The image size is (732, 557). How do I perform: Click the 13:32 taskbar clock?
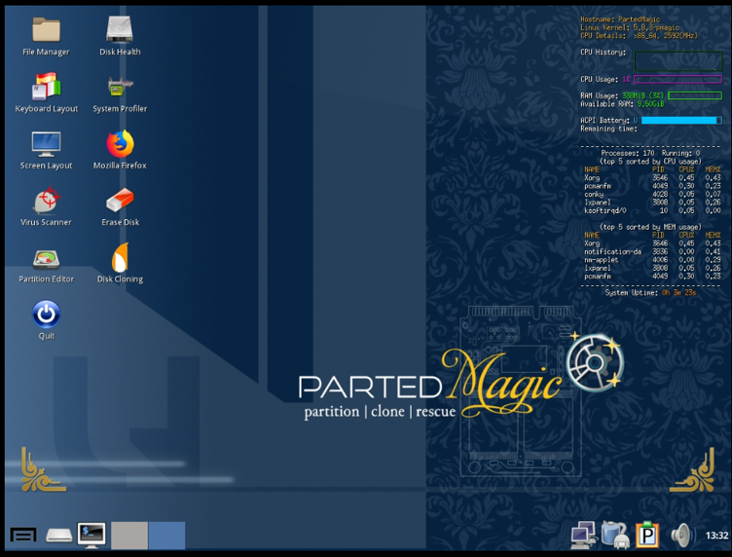(716, 536)
